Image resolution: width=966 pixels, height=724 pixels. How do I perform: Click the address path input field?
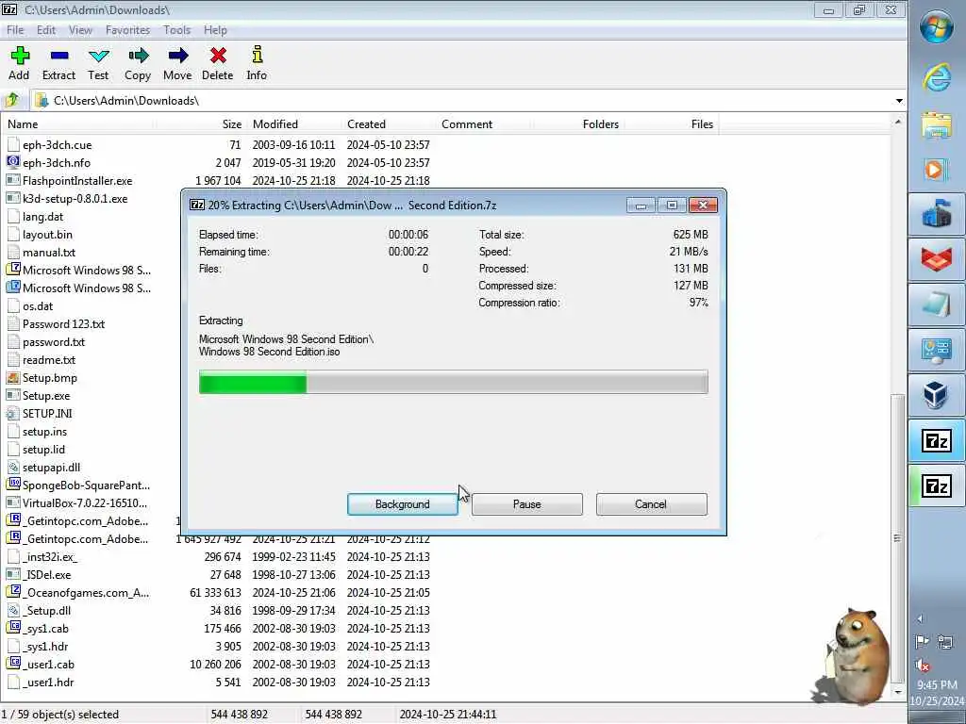pyautogui.click(x=462, y=100)
